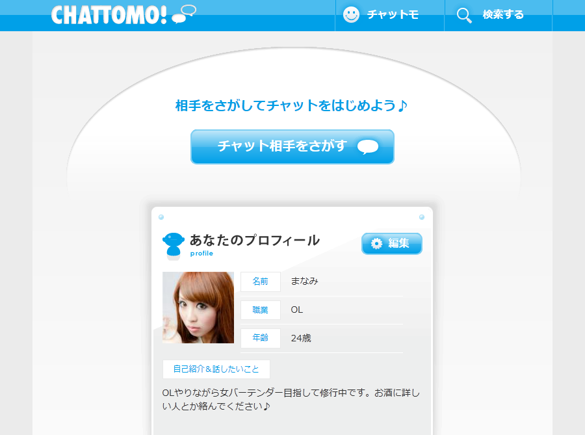This screenshot has width=585, height=435.
Task: Click the 職業 label box
Action: point(261,310)
